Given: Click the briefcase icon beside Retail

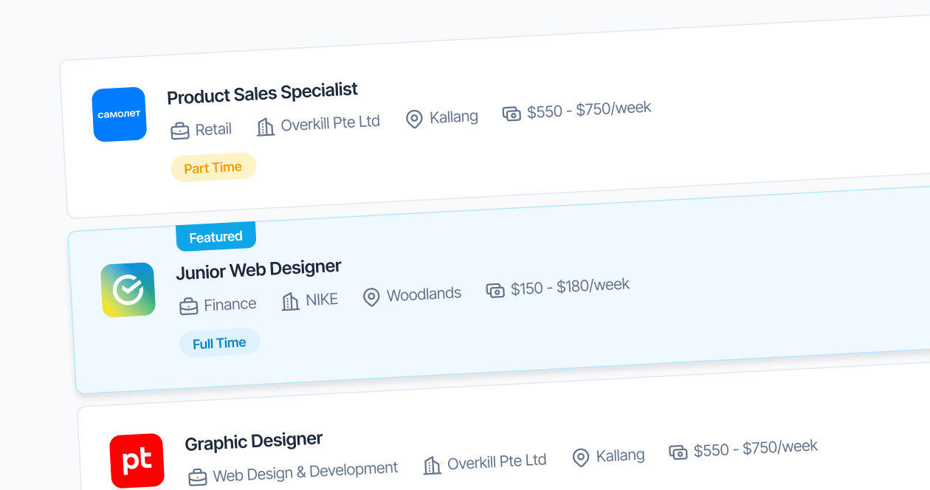Looking at the screenshot, I should pos(180,131).
